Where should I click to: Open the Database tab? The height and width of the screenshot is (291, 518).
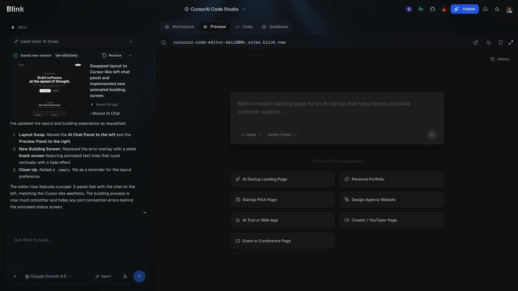tap(275, 27)
